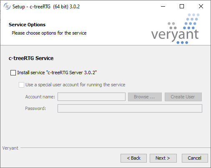Click the Account name: label
Screen dimensions: 211x168
[40, 97]
